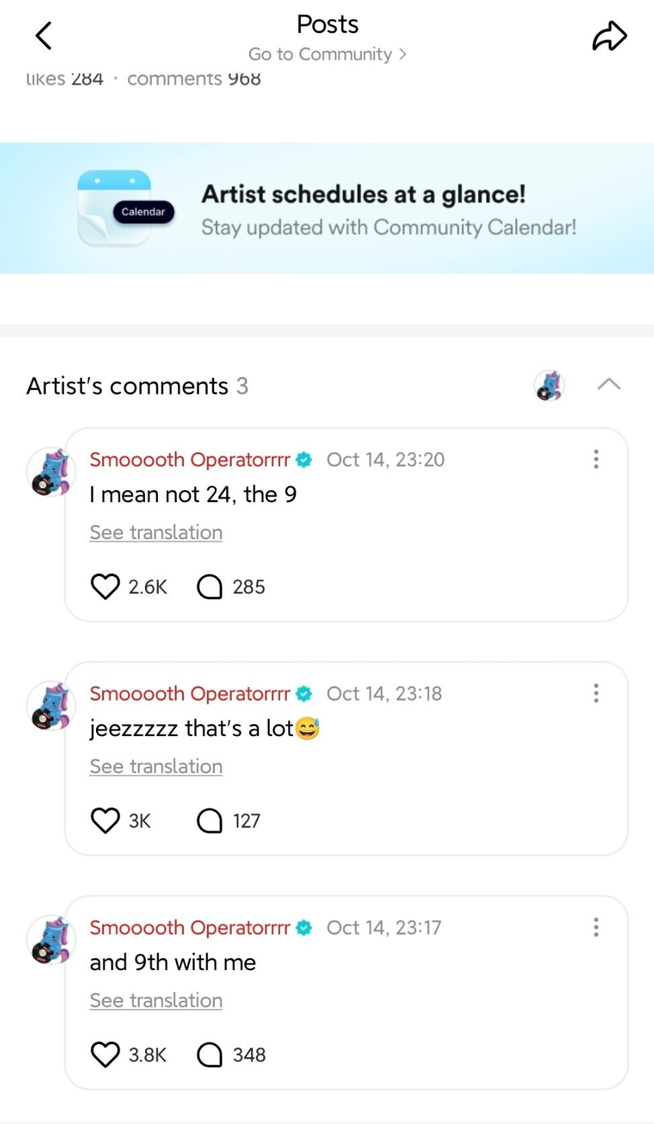This screenshot has height=1124, width=654.
Task: Open more options for the 23:18 comment
Action: pyautogui.click(x=596, y=693)
